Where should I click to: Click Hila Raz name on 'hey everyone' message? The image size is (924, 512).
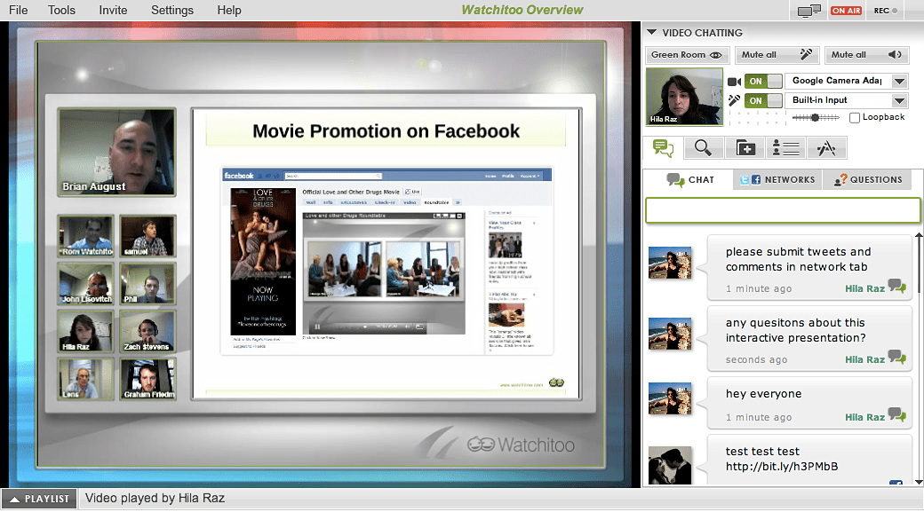[x=864, y=417]
